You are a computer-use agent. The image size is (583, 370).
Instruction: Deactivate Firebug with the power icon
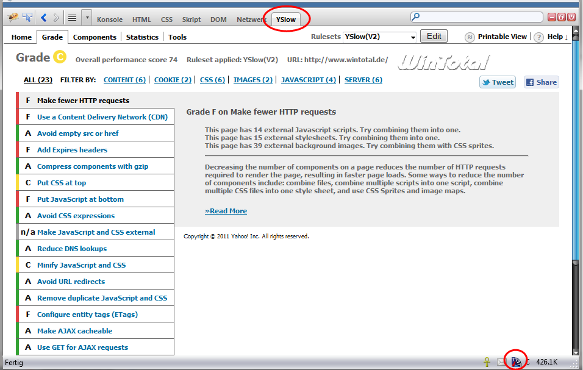pos(571,16)
